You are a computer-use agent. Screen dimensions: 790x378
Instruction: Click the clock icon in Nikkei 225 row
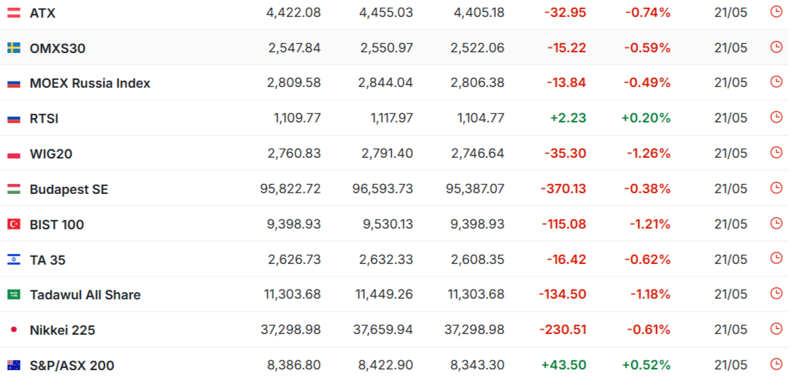[776, 328]
